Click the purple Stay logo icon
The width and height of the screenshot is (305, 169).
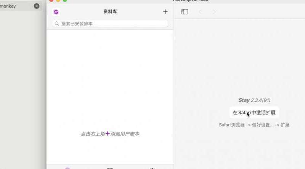pyautogui.click(x=56, y=12)
